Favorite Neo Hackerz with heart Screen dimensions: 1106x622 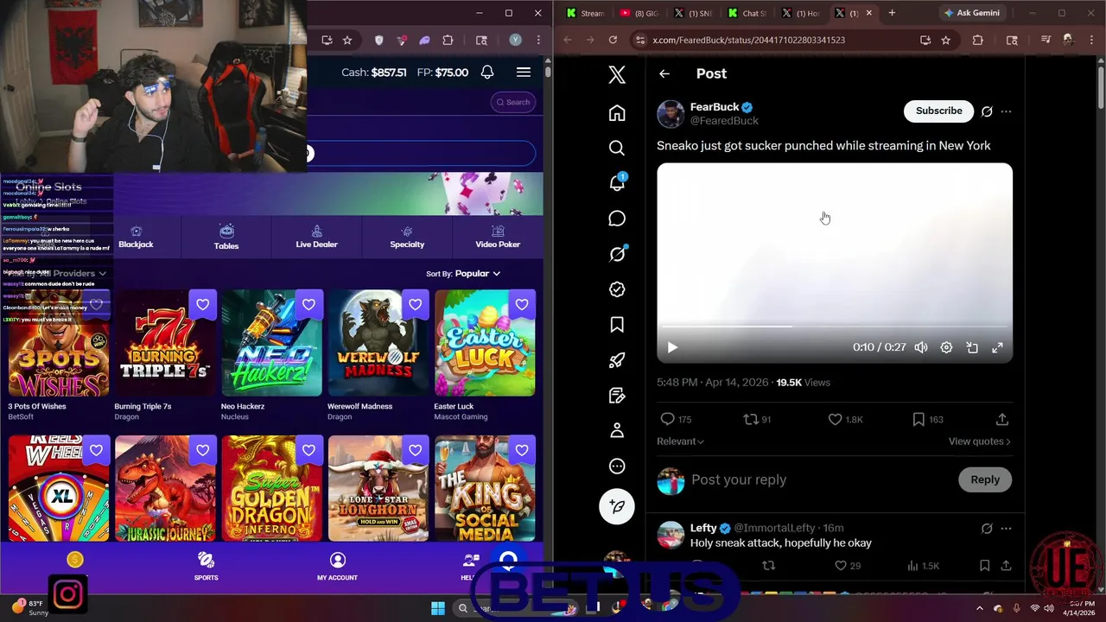[308, 304]
